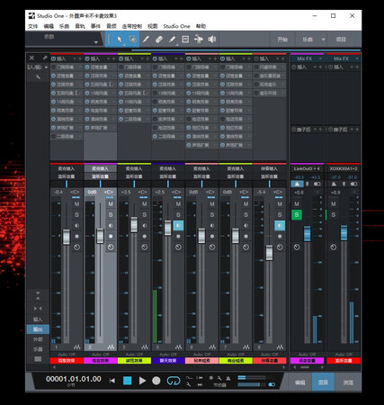Expand the dropdown of channel 1's top insert

(79, 67)
